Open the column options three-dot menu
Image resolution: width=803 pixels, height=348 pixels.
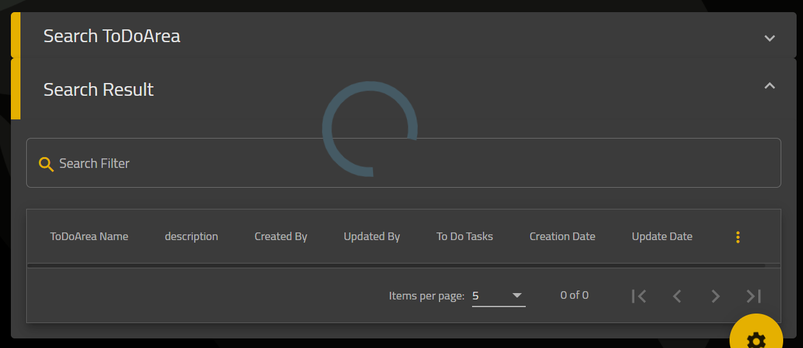click(x=738, y=237)
